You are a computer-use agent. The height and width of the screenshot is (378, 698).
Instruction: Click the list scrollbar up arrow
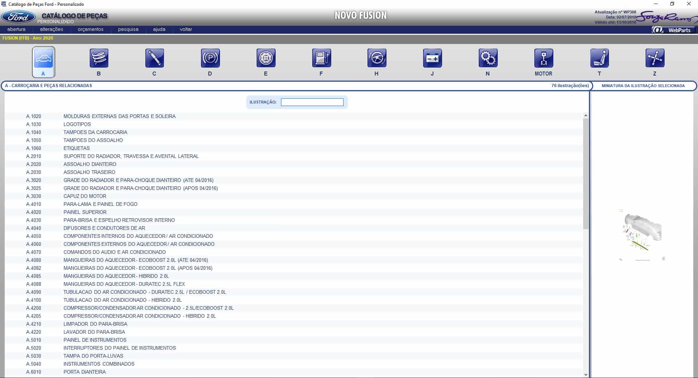[585, 115]
